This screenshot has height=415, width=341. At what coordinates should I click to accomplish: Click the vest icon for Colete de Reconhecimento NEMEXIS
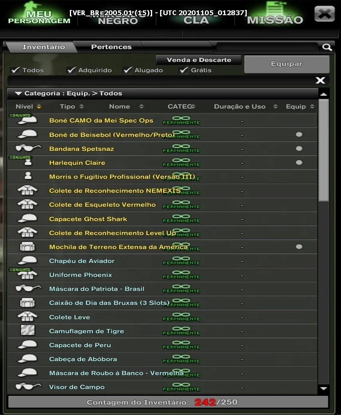pos(27,190)
